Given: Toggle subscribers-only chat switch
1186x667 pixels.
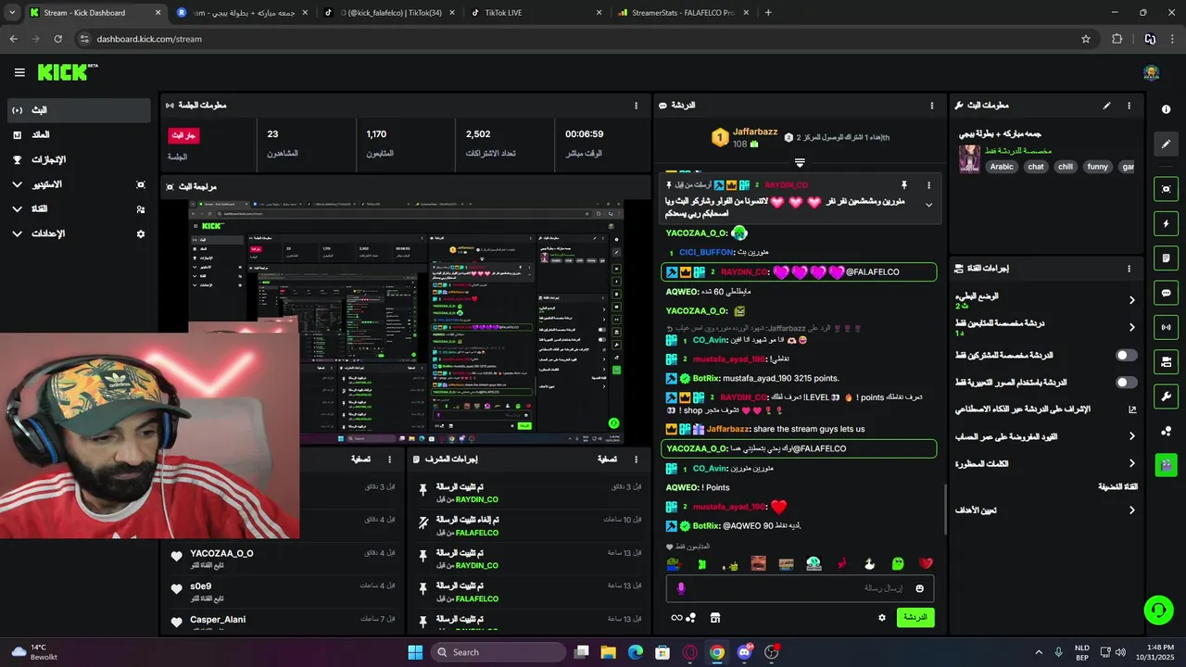Looking at the screenshot, I should (x=1126, y=355).
